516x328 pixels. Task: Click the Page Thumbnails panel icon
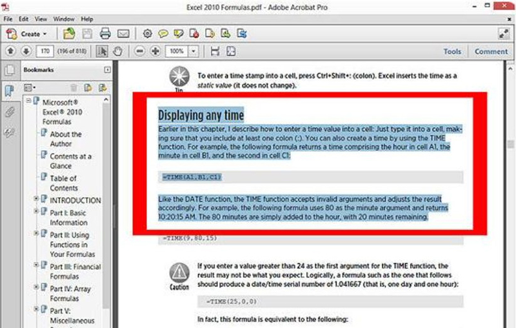click(x=10, y=70)
